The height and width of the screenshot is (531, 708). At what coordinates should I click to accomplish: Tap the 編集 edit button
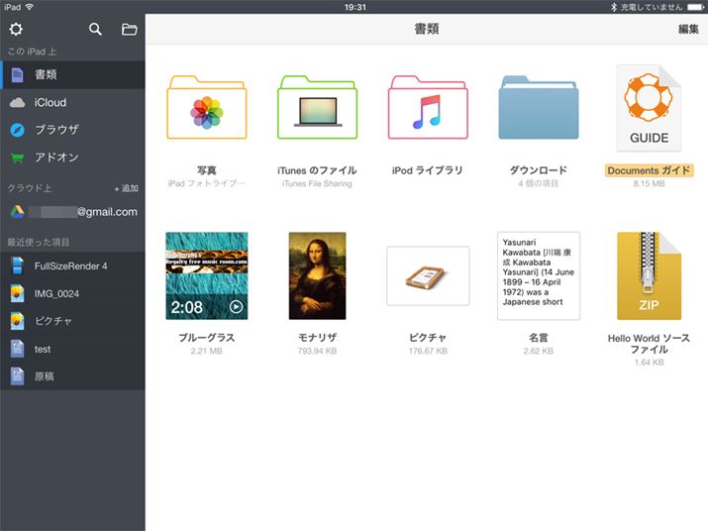[688, 30]
